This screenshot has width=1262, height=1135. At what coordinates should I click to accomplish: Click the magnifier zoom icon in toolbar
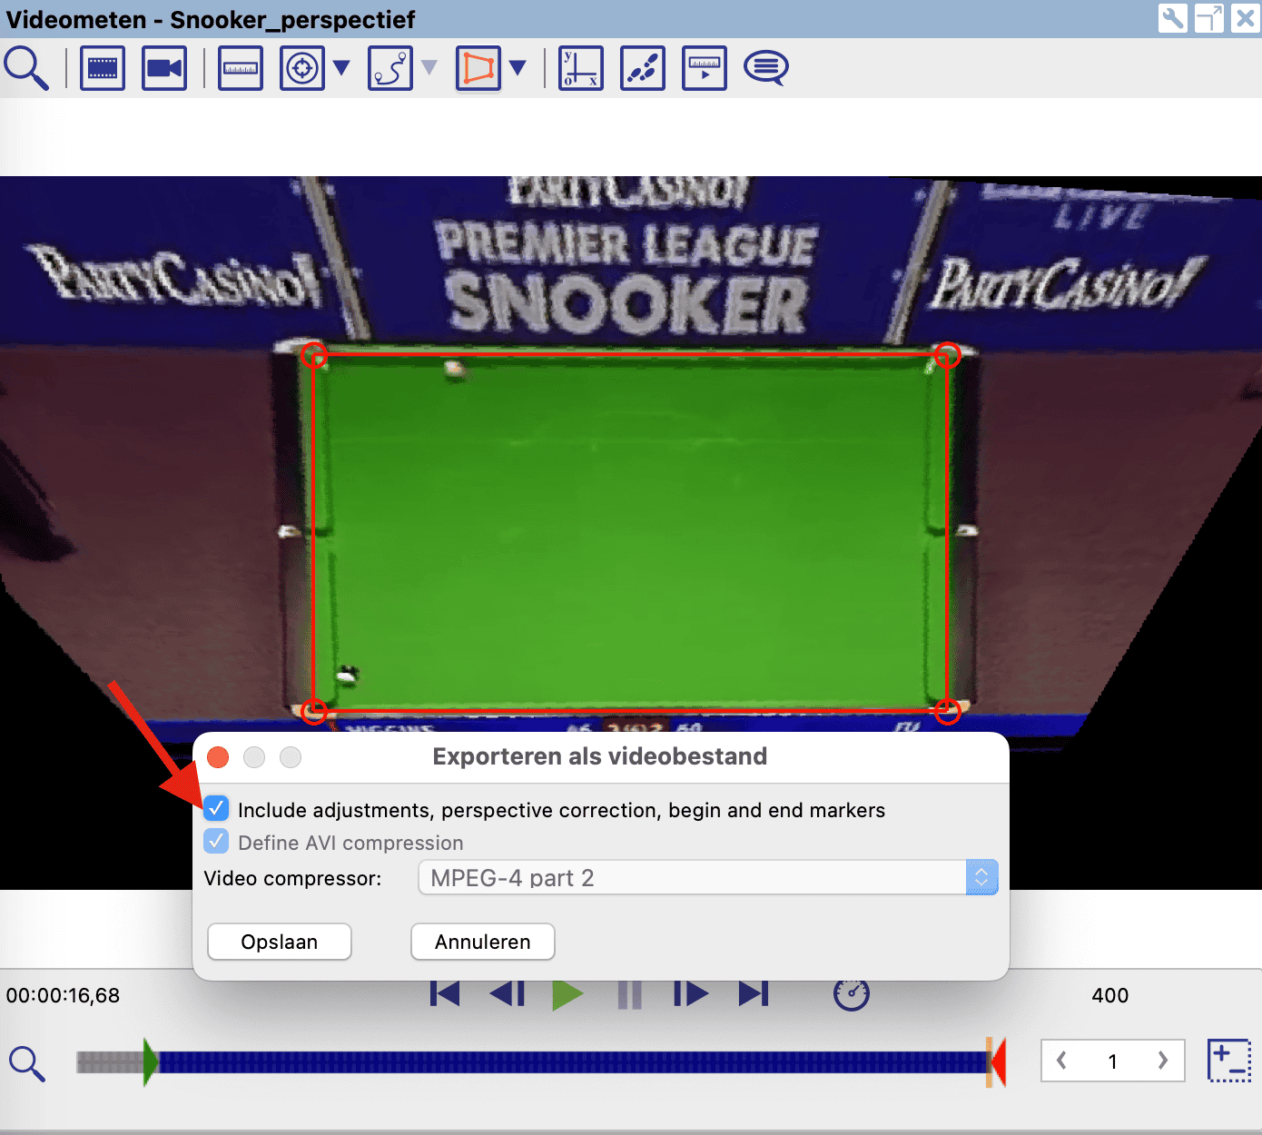click(x=26, y=69)
